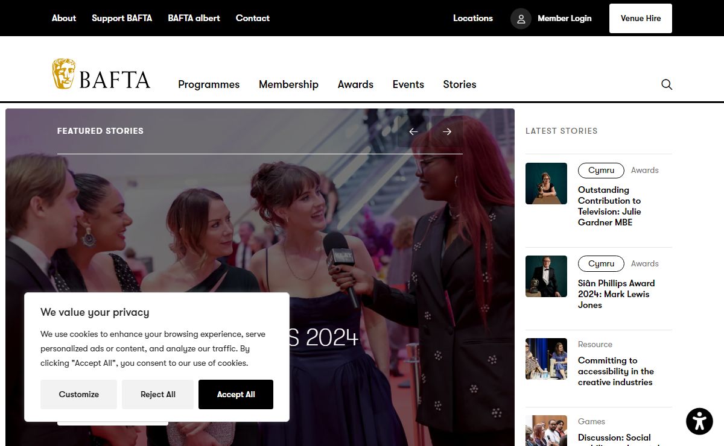Open the search magnifier icon
Image resolution: width=724 pixels, height=446 pixels.
667,84
